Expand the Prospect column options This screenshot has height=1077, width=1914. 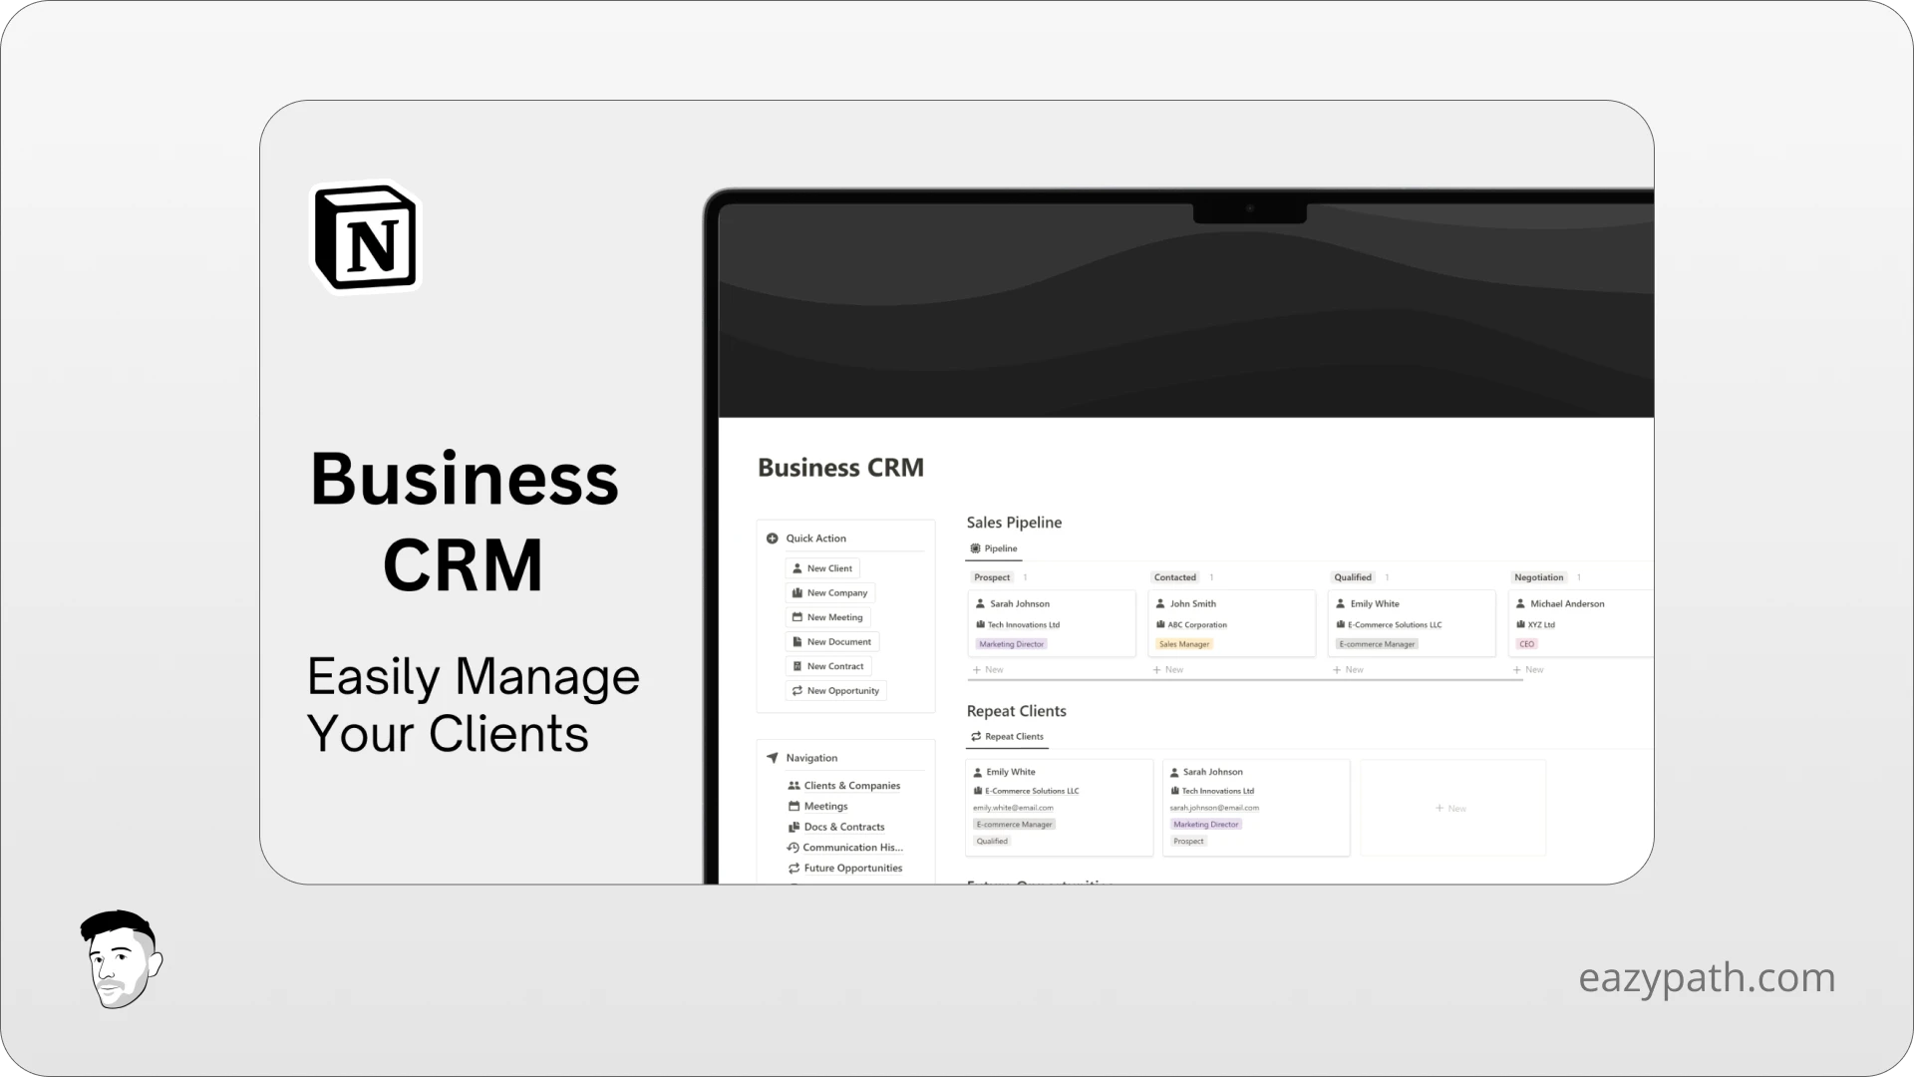1026,576
